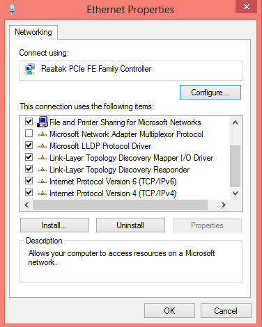Select the Networking tab
This screenshot has height=327, width=262.
[33, 32]
